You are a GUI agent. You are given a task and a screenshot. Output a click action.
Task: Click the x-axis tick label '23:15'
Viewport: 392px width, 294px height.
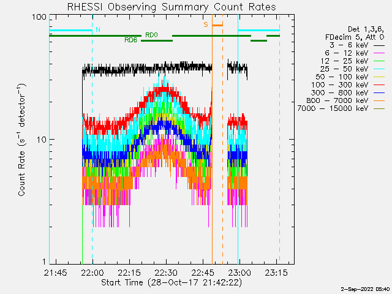[276, 273]
